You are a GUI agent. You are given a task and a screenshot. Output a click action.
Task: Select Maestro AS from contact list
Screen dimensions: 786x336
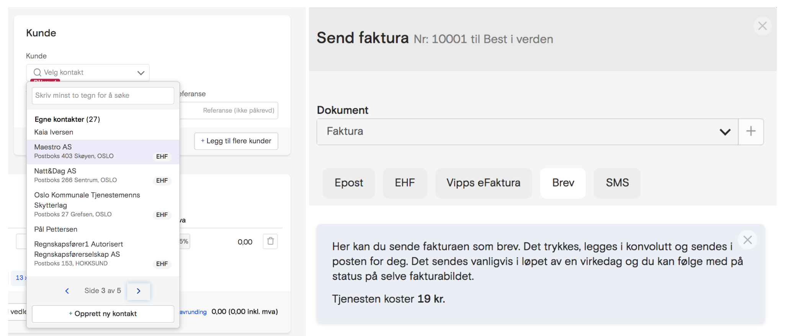(x=103, y=151)
